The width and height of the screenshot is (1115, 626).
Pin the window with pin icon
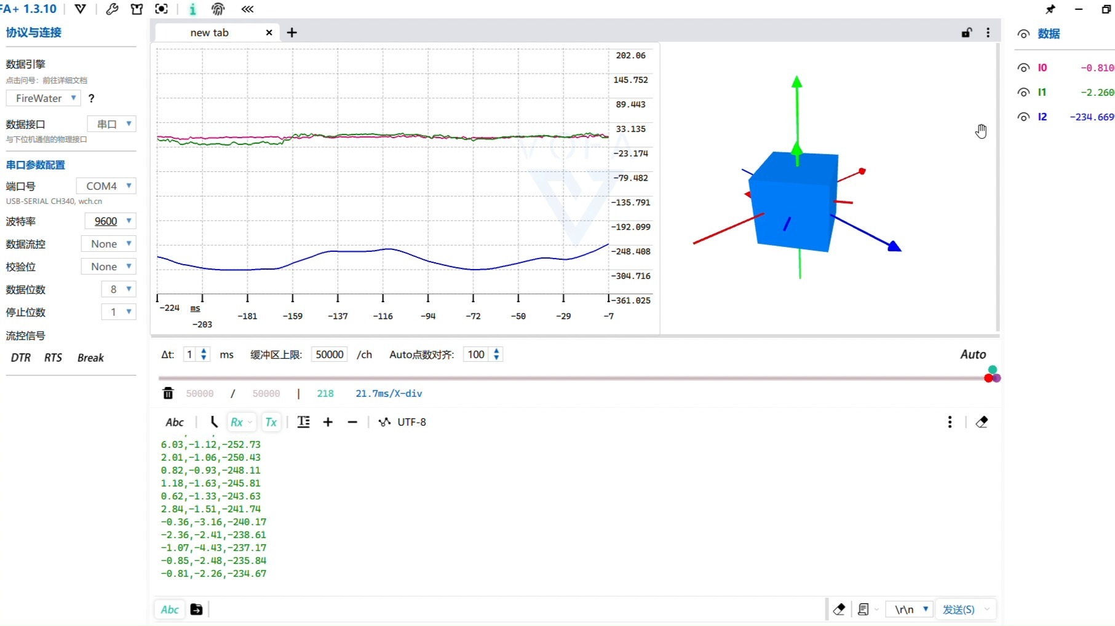[1050, 9]
